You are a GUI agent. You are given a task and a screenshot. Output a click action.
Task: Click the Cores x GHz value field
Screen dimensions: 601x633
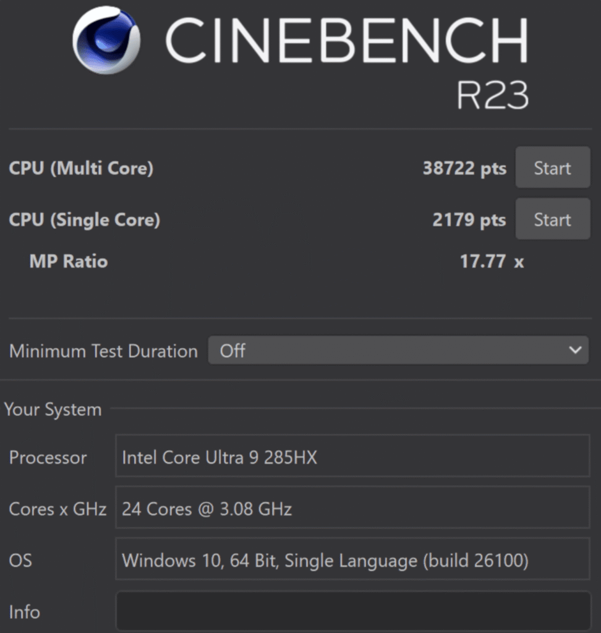tap(352, 509)
